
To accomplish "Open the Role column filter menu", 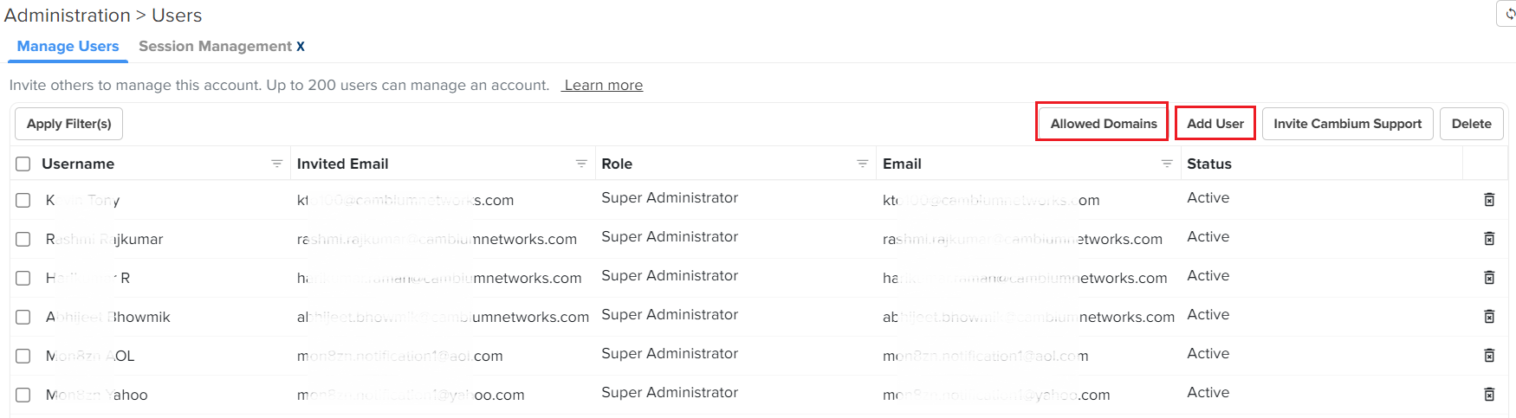I will tap(862, 164).
